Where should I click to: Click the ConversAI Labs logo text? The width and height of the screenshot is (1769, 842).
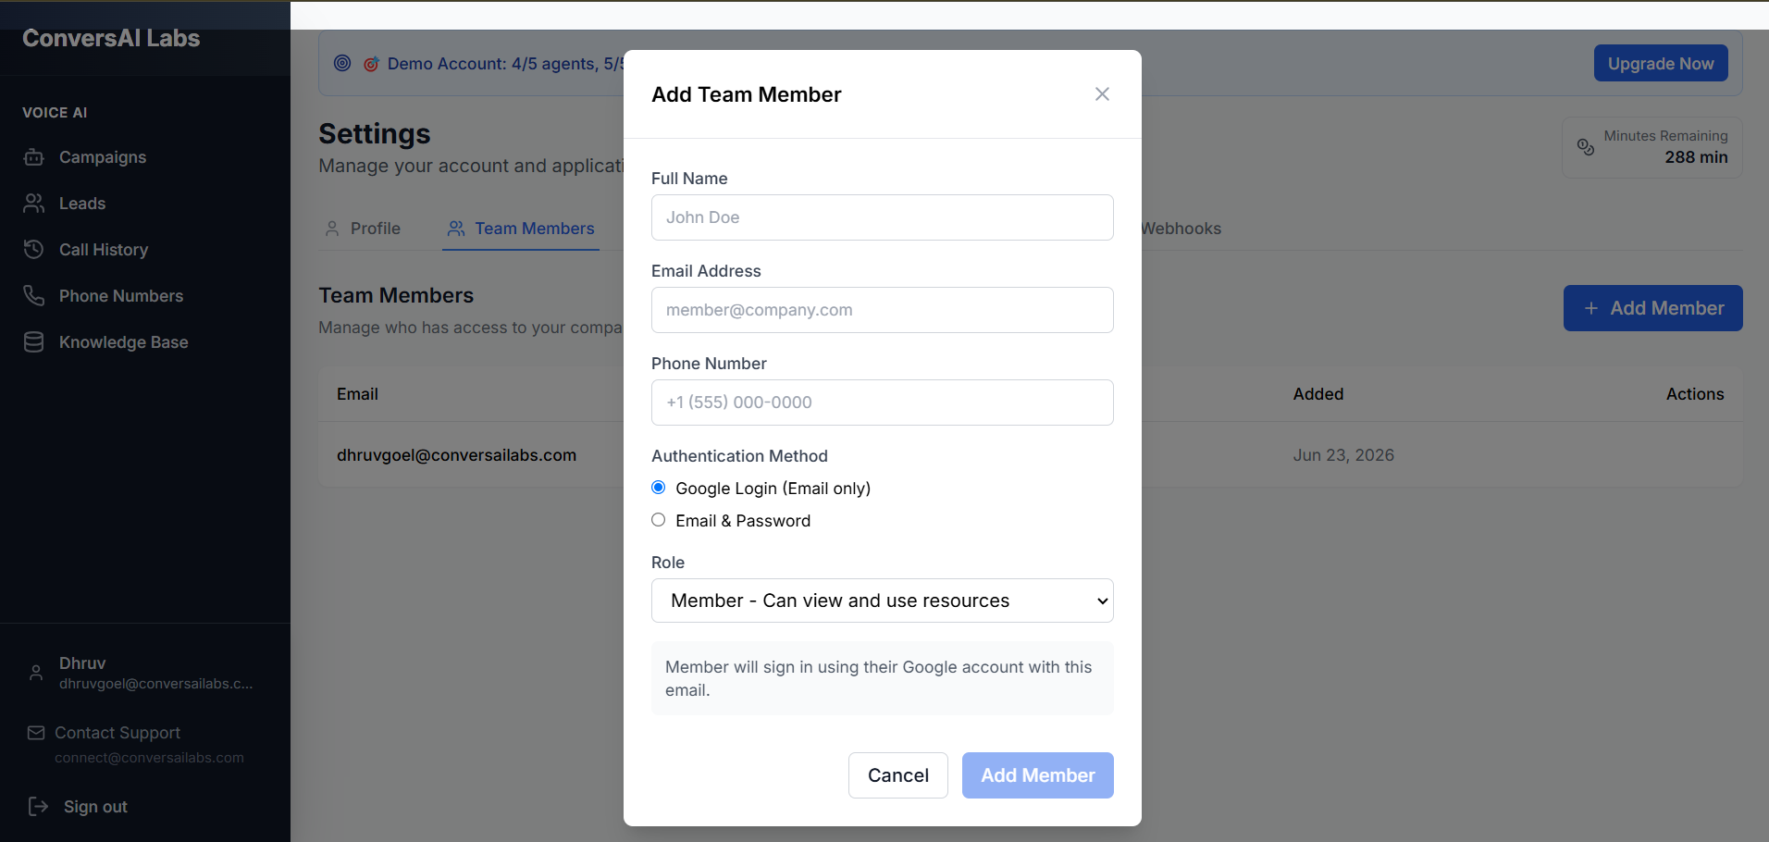[x=111, y=38]
